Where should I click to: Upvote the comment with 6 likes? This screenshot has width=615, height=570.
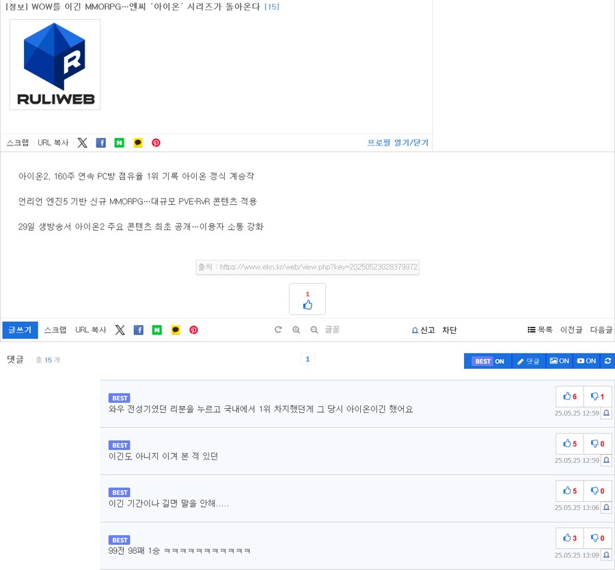tap(570, 397)
